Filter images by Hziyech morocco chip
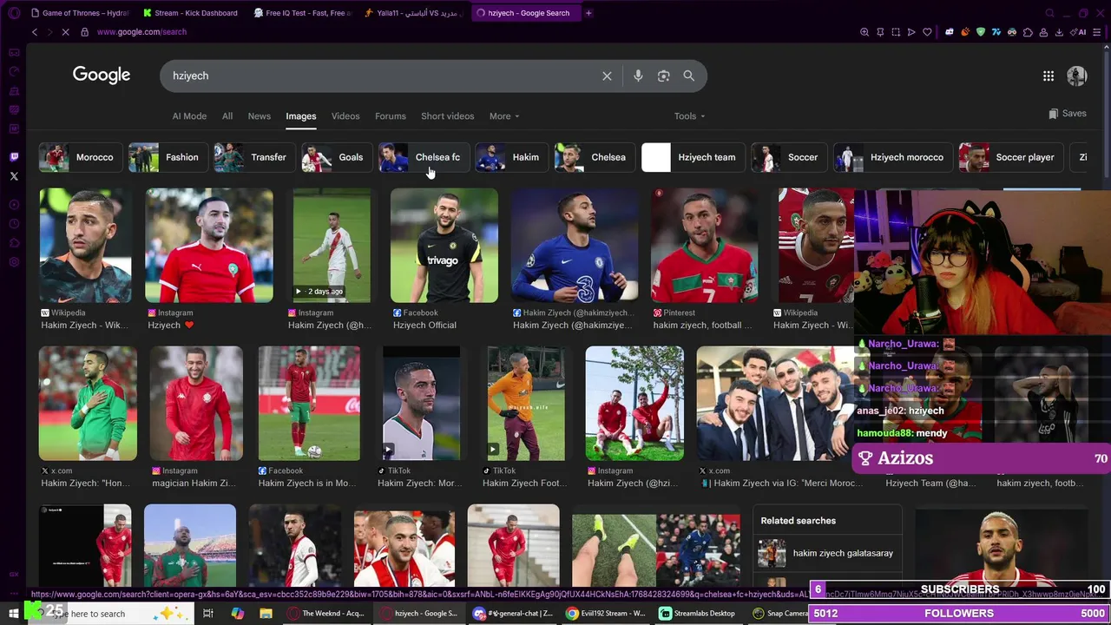The width and height of the screenshot is (1111, 625). coord(892,158)
